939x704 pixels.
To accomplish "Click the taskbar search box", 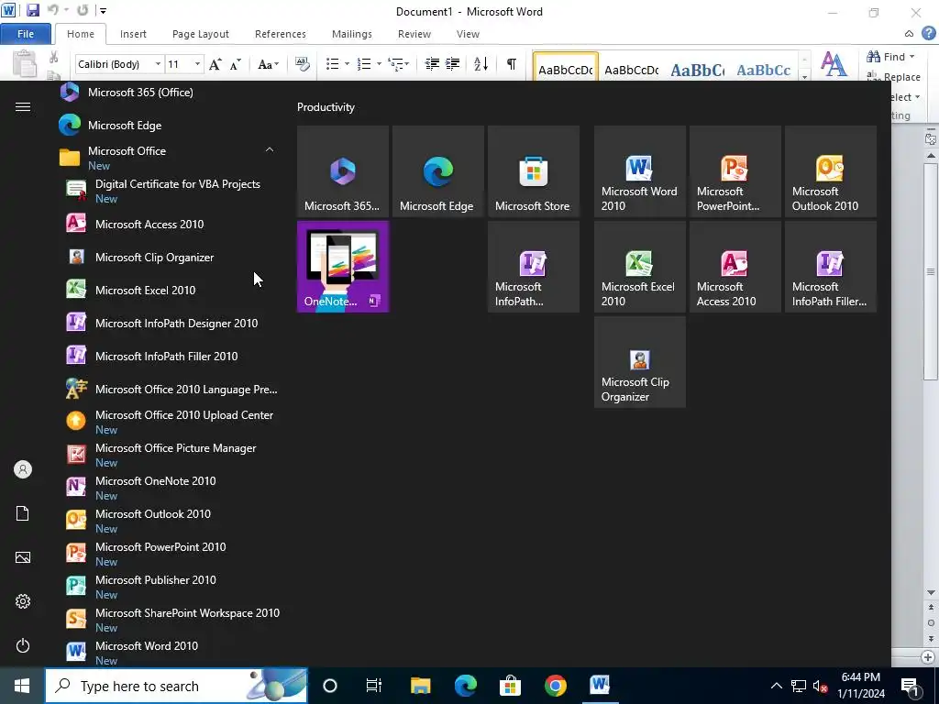I will [x=176, y=686].
